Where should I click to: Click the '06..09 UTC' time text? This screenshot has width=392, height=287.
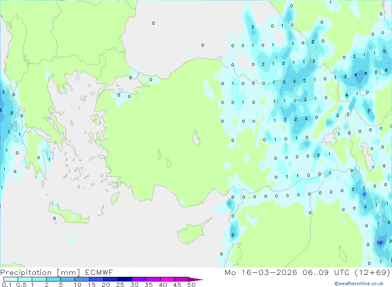326,272
